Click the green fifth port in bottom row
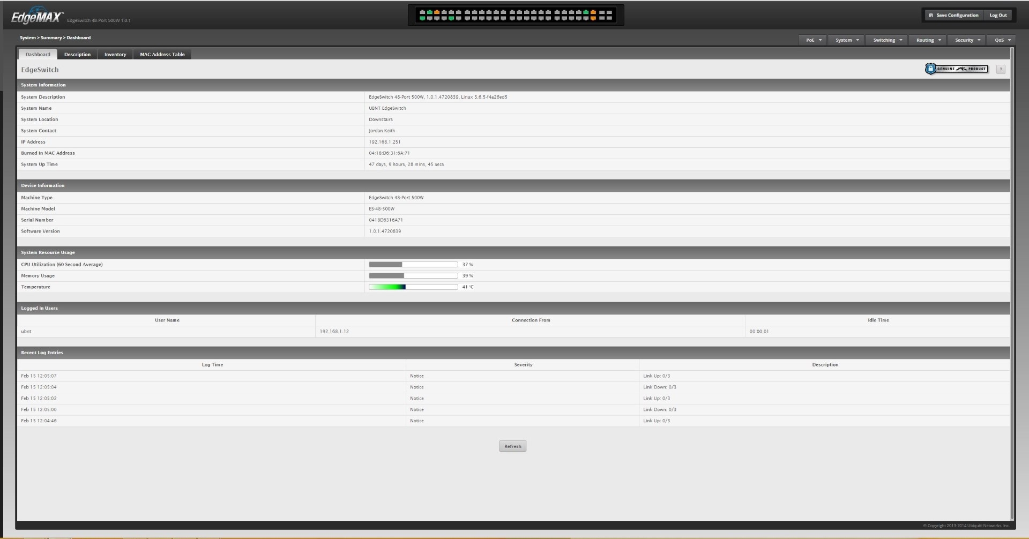The height and width of the screenshot is (539, 1029). pyautogui.click(x=451, y=18)
